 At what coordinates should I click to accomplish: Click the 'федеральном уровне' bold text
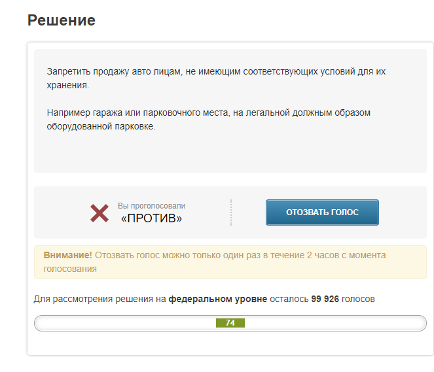click(218, 299)
